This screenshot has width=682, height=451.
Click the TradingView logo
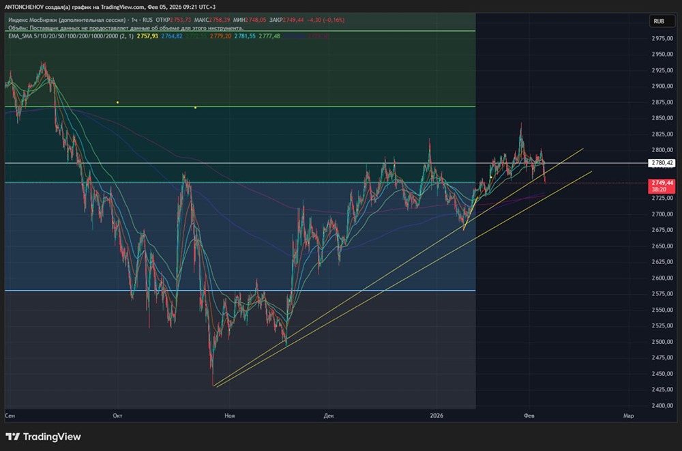coord(43,437)
